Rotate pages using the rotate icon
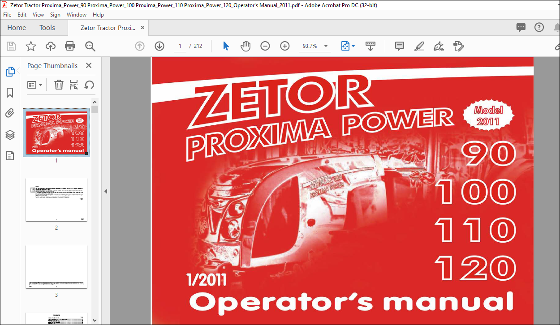560x325 pixels. pos(89,85)
